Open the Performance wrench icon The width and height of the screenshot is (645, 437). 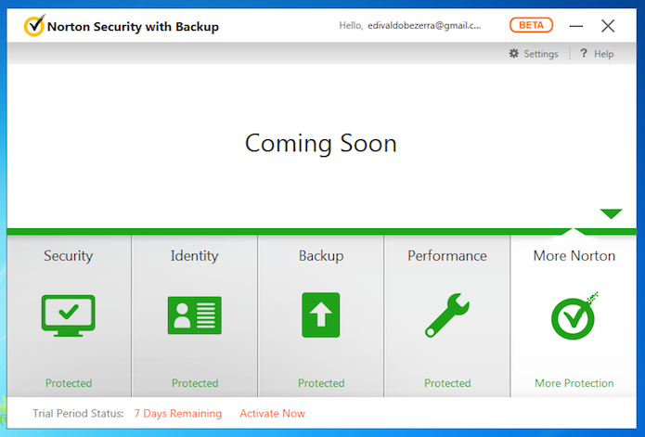447,315
